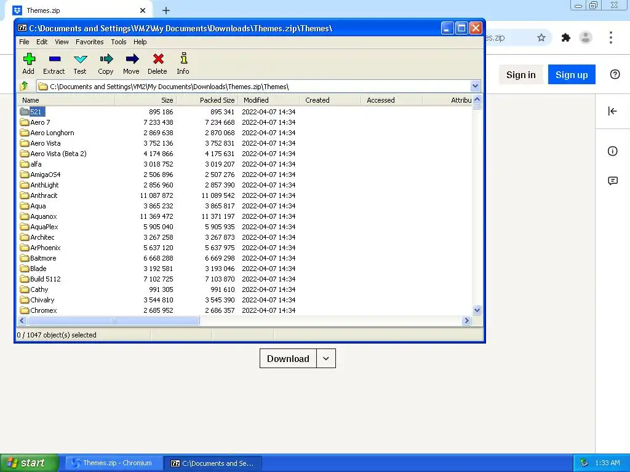Go up one folder level icon
This screenshot has height=472, width=630.
pyautogui.click(x=24, y=85)
